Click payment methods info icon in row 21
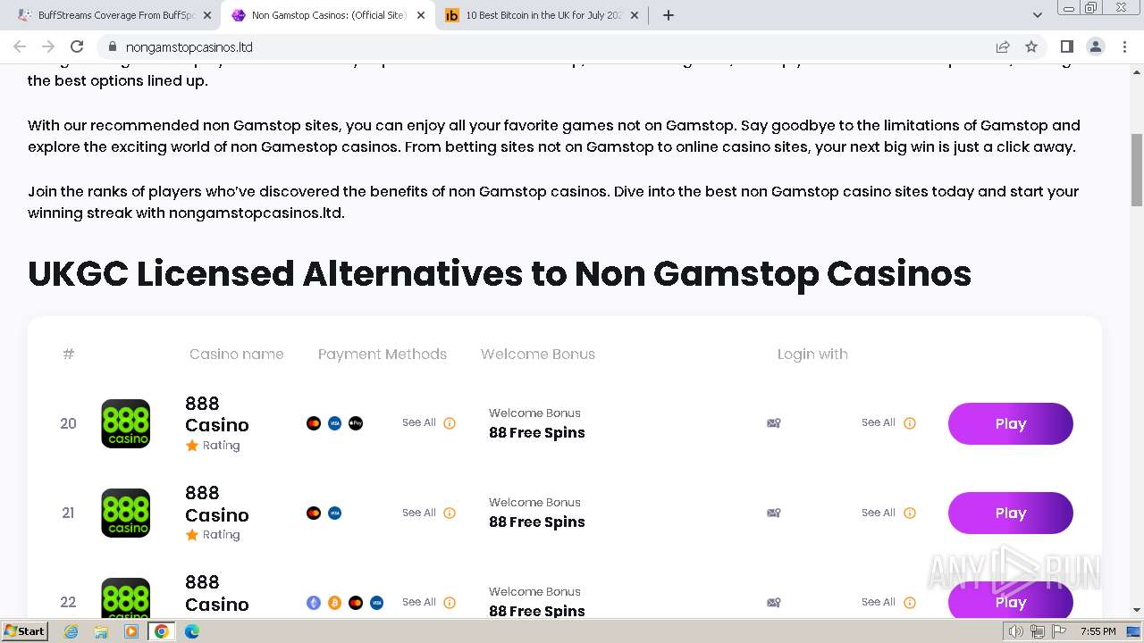 point(450,513)
